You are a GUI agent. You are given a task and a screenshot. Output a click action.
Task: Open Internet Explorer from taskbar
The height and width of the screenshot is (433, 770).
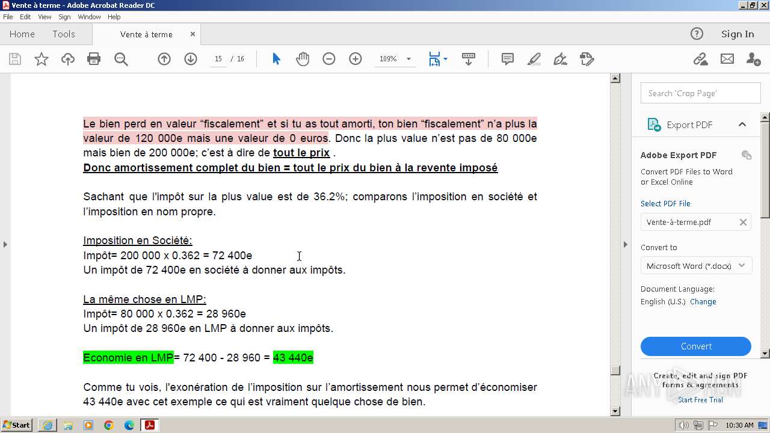[48, 425]
